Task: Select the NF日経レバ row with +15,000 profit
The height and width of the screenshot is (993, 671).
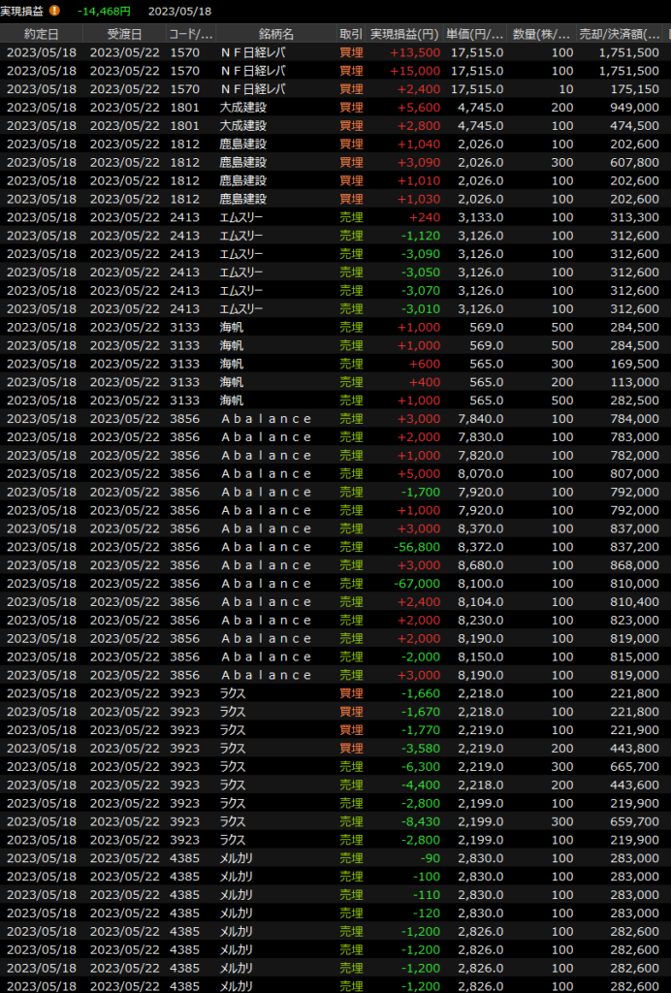Action: tap(335, 71)
